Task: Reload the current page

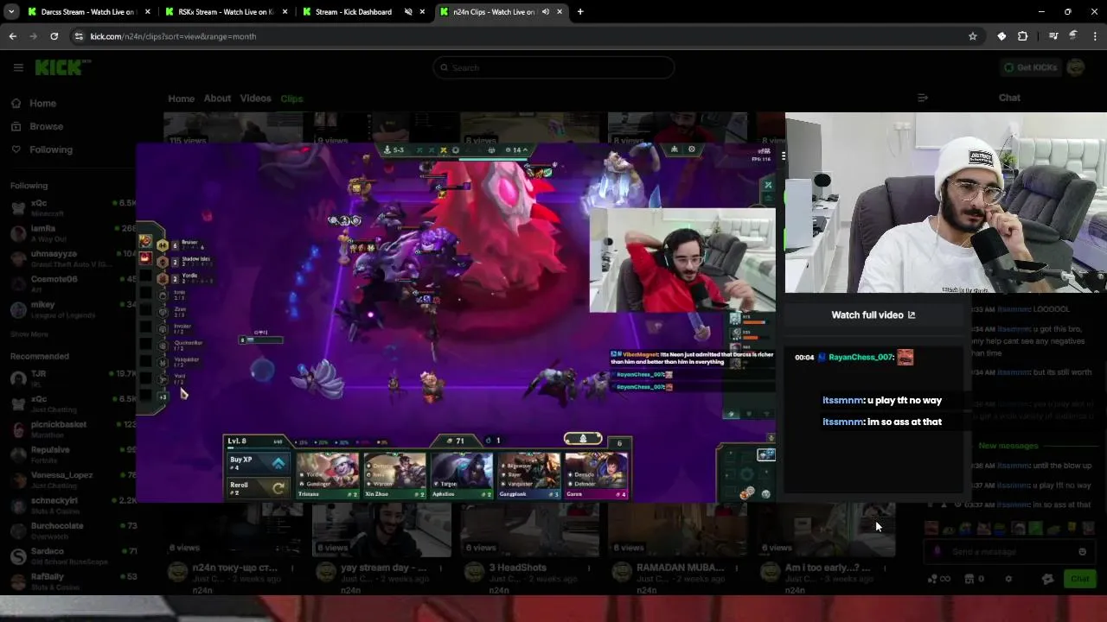Action: 54,36
